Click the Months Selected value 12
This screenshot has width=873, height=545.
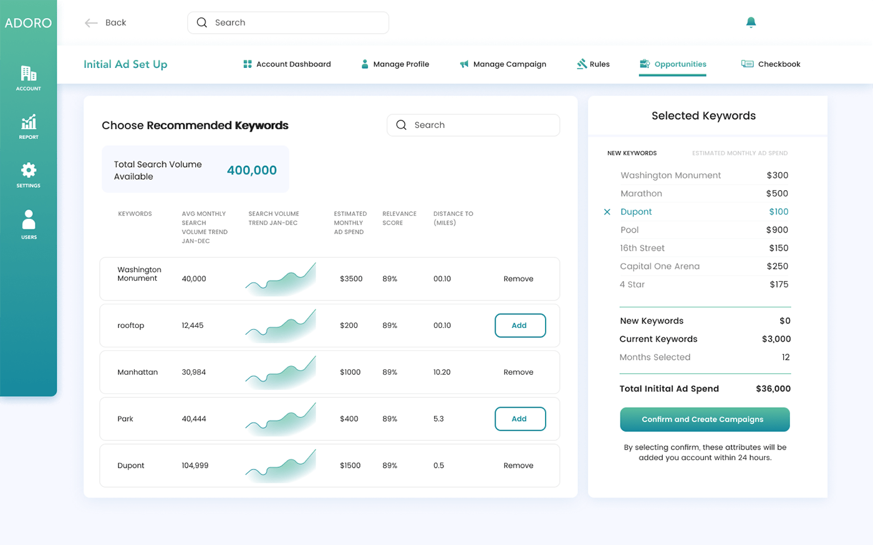click(x=786, y=357)
